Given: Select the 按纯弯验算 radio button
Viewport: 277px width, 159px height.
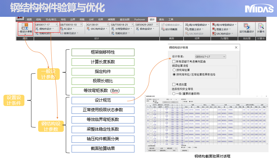Looking at the screenshot, I should tap(174, 70).
